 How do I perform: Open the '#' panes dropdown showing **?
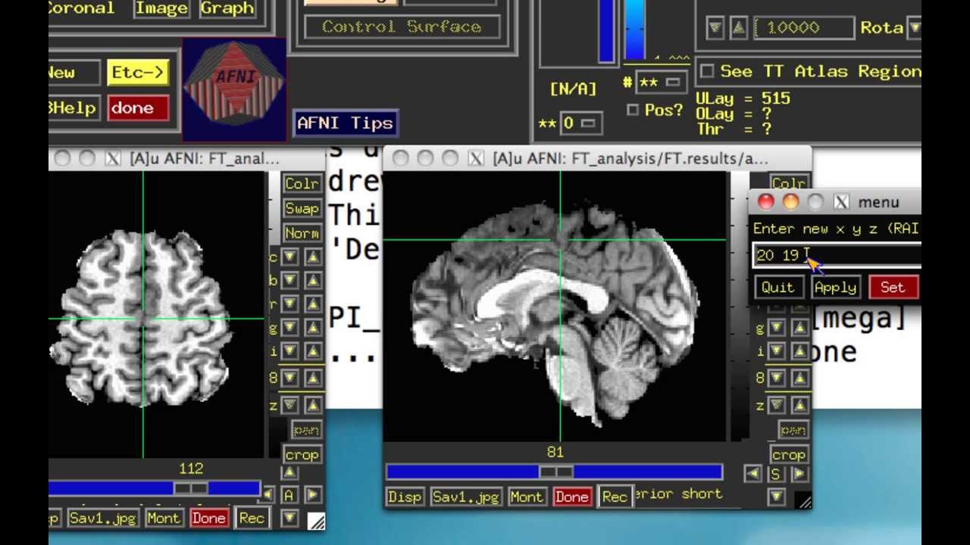(661, 82)
